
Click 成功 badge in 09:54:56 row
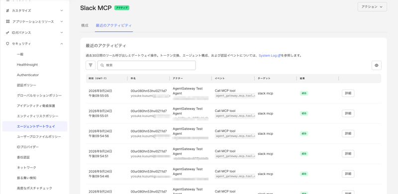tap(304, 133)
